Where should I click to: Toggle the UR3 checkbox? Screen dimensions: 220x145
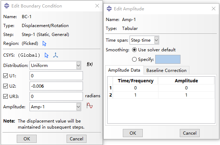point(6,96)
